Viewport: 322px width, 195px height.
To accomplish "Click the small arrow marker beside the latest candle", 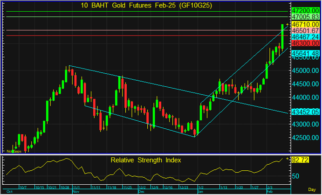I will [287, 25].
